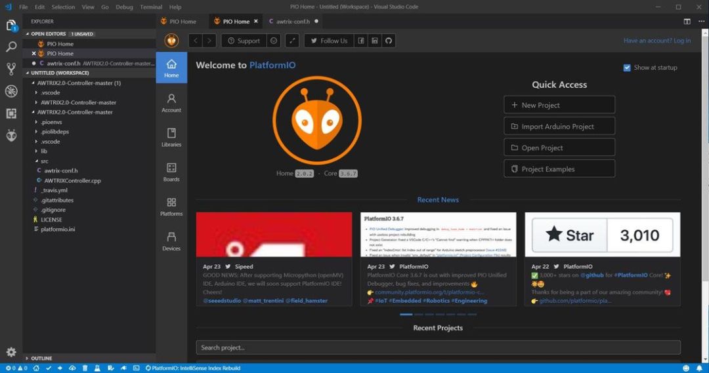709x373 pixels.
Task: Collapse AWTRIX2.0-Controller-master (1) folder
Action: [89, 83]
